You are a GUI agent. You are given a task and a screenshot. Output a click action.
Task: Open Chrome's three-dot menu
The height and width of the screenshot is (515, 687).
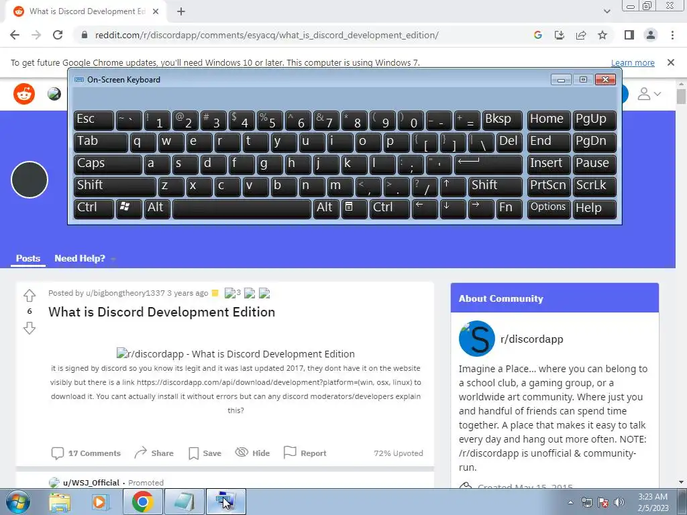[x=672, y=35]
